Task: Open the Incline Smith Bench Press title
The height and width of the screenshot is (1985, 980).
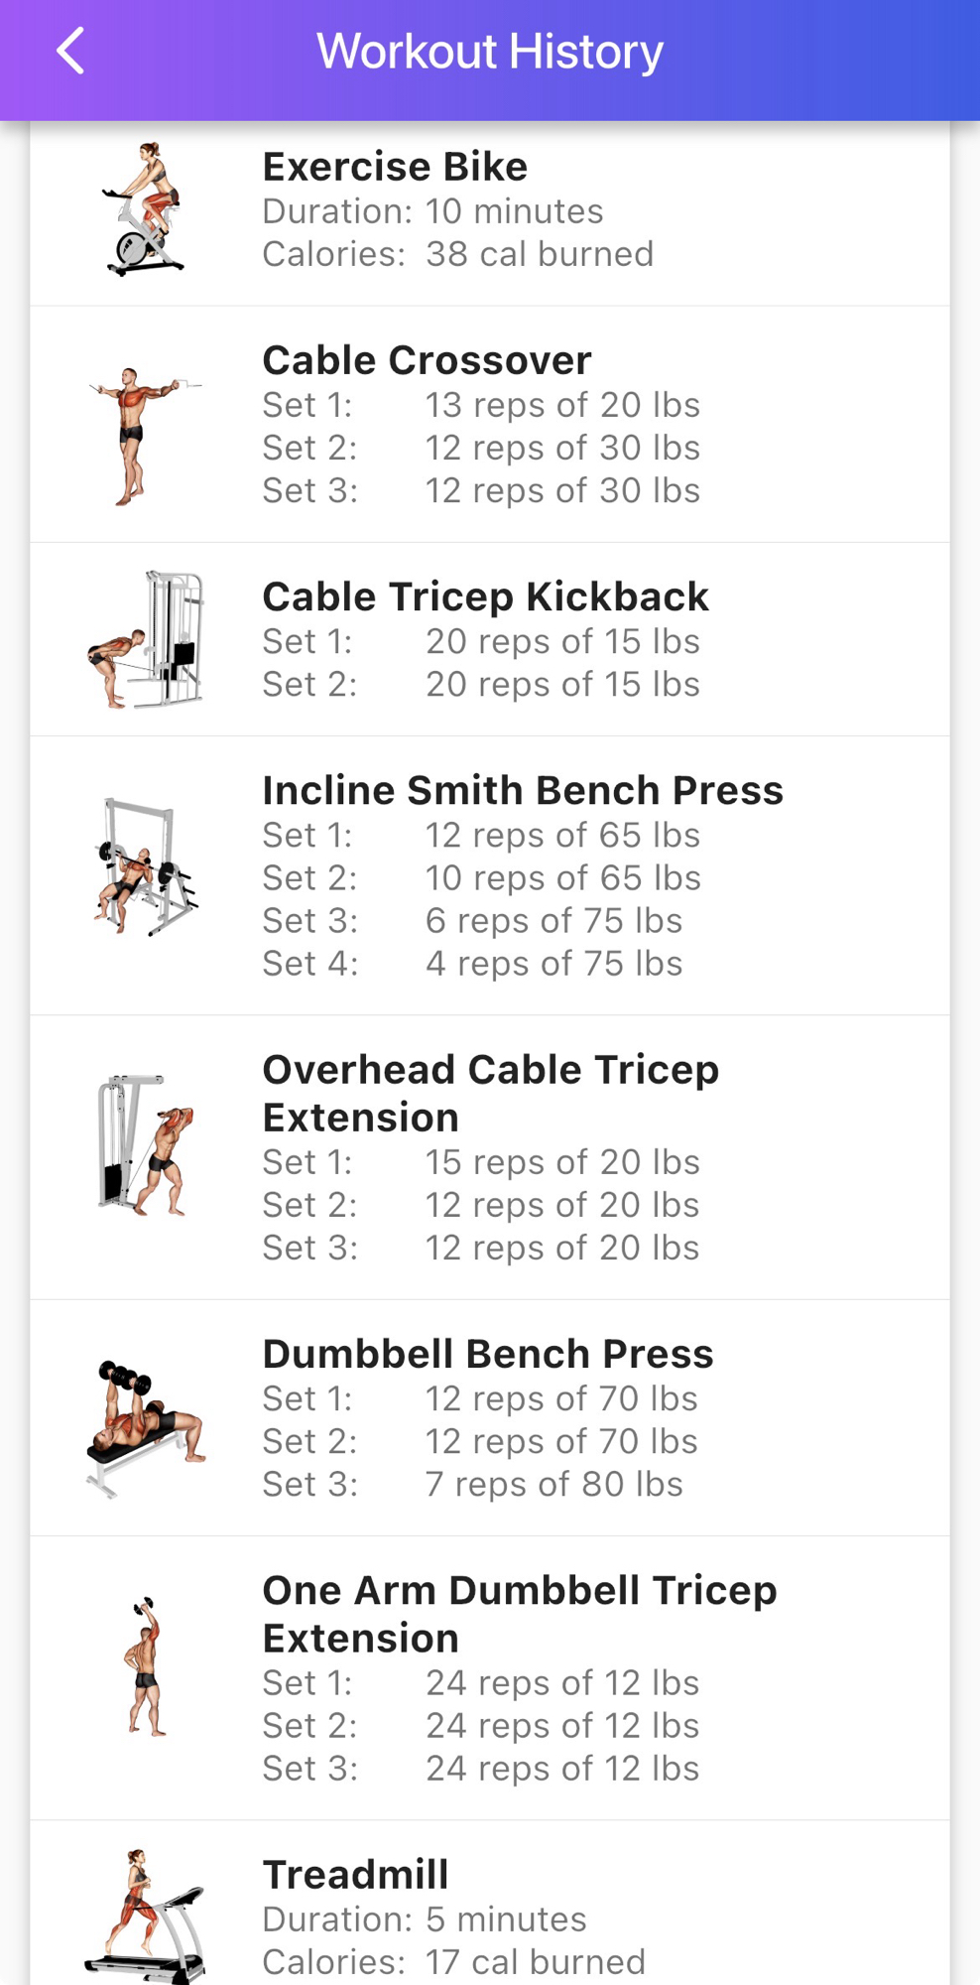Action: click(523, 790)
